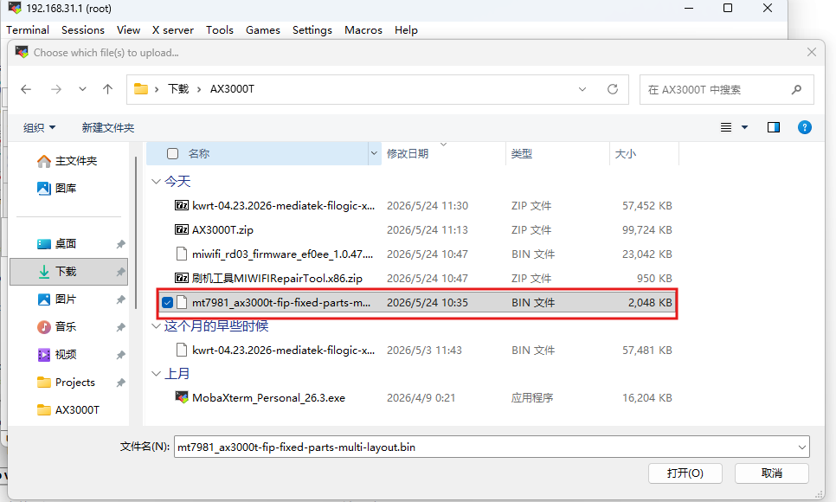Sort by 大小 column
836x502 pixels.
coord(626,154)
